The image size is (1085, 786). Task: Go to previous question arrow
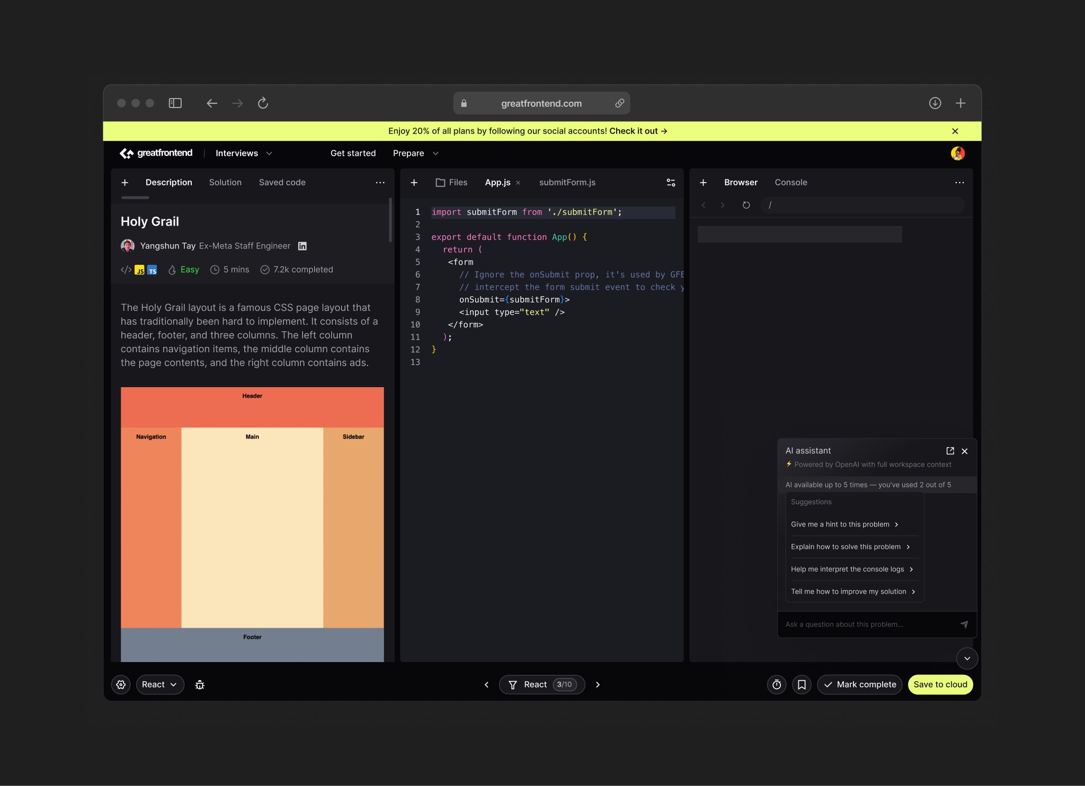coord(486,685)
